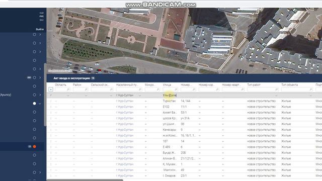
Task: Click the search icon in the Область filter
Action: (68, 89)
